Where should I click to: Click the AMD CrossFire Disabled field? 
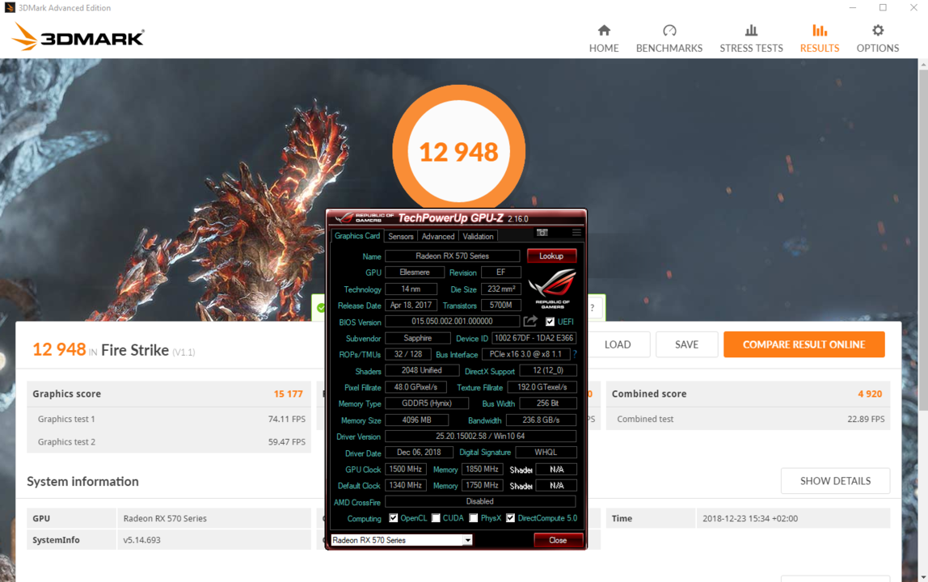click(x=480, y=501)
